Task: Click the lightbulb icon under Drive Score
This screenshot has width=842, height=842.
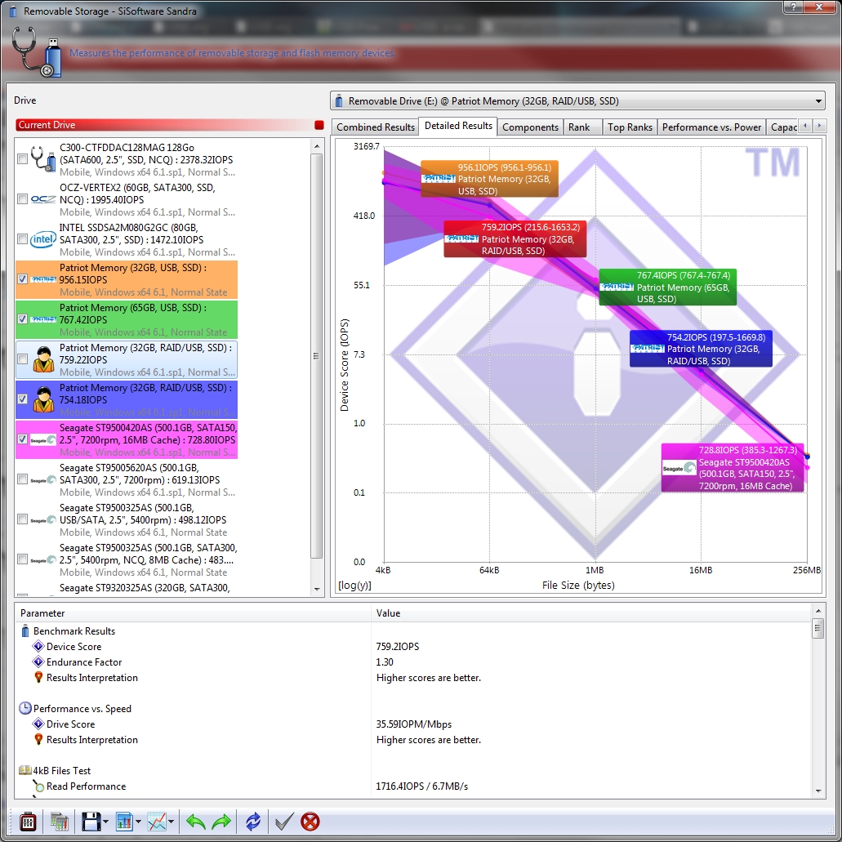Action: (x=38, y=739)
